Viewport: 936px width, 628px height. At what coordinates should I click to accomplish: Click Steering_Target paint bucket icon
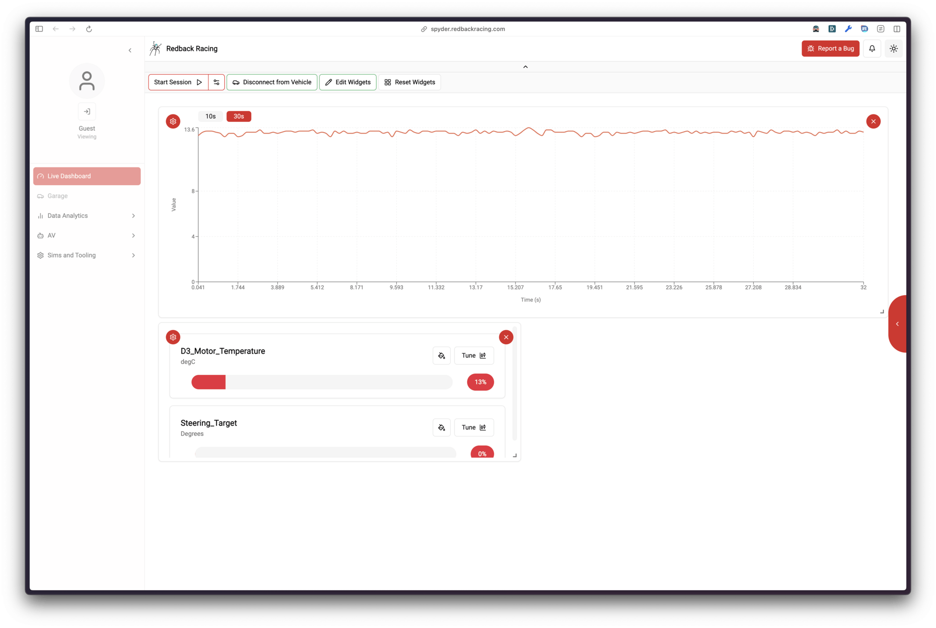(x=441, y=428)
